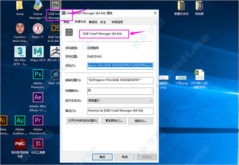Open Adobe After Effects CC icon
The width and height of the screenshot is (239, 165).
(38, 102)
